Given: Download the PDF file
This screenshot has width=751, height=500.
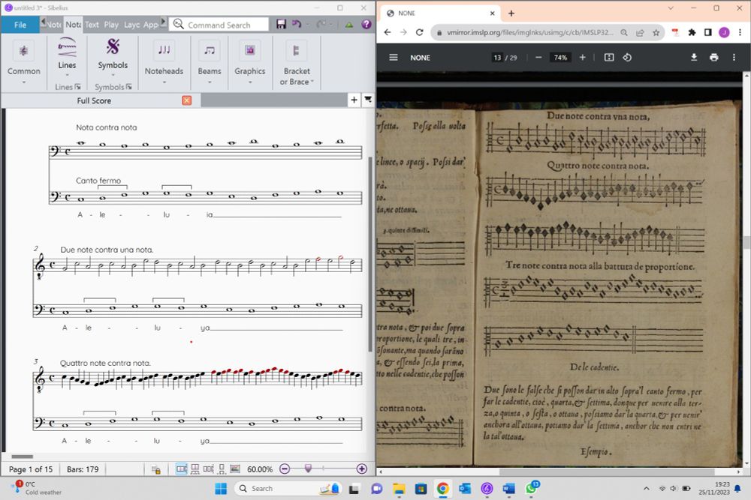Looking at the screenshot, I should (694, 58).
